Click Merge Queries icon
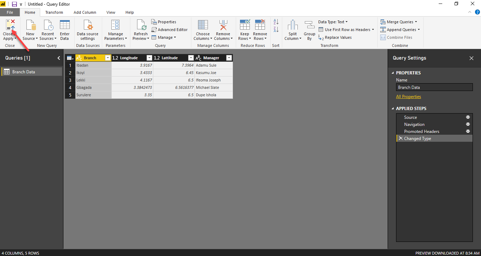Screen dimensions: 481x256 tap(383, 22)
